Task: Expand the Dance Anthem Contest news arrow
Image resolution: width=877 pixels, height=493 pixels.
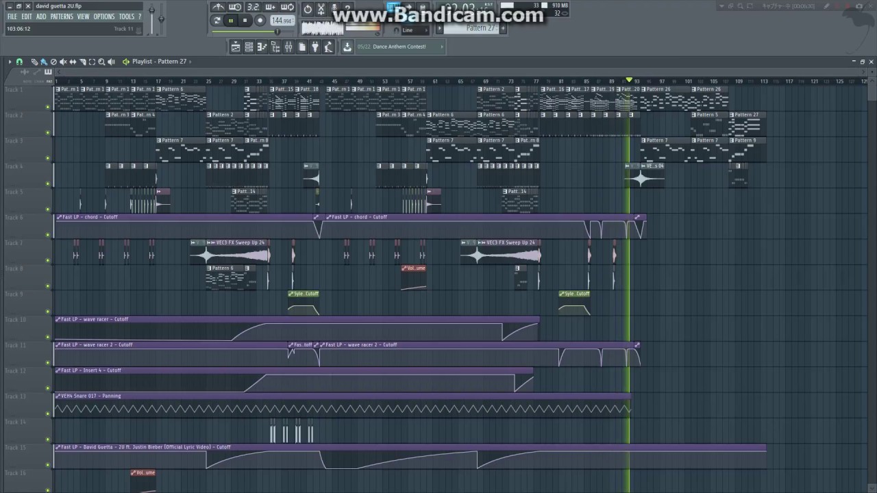Action: point(442,47)
